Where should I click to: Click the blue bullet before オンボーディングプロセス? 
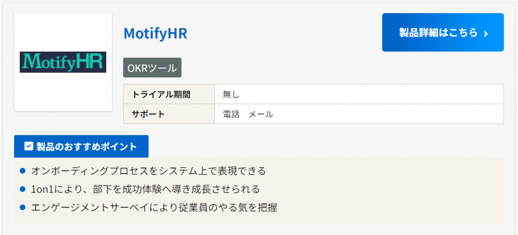point(22,171)
